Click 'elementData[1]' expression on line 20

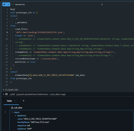point(23,75)
